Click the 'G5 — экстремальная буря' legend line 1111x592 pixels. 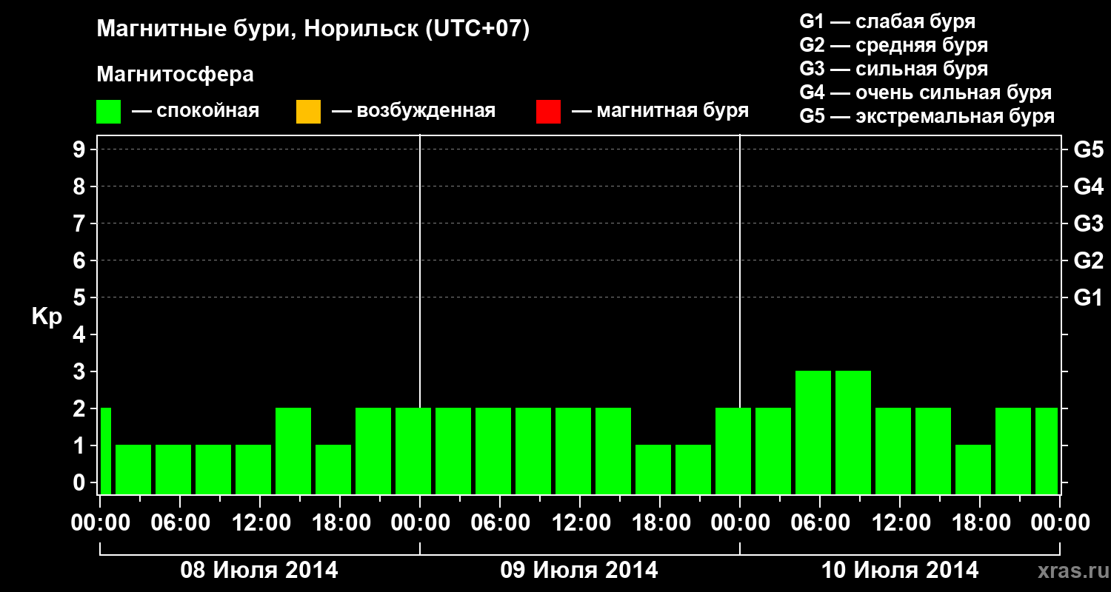[927, 116]
